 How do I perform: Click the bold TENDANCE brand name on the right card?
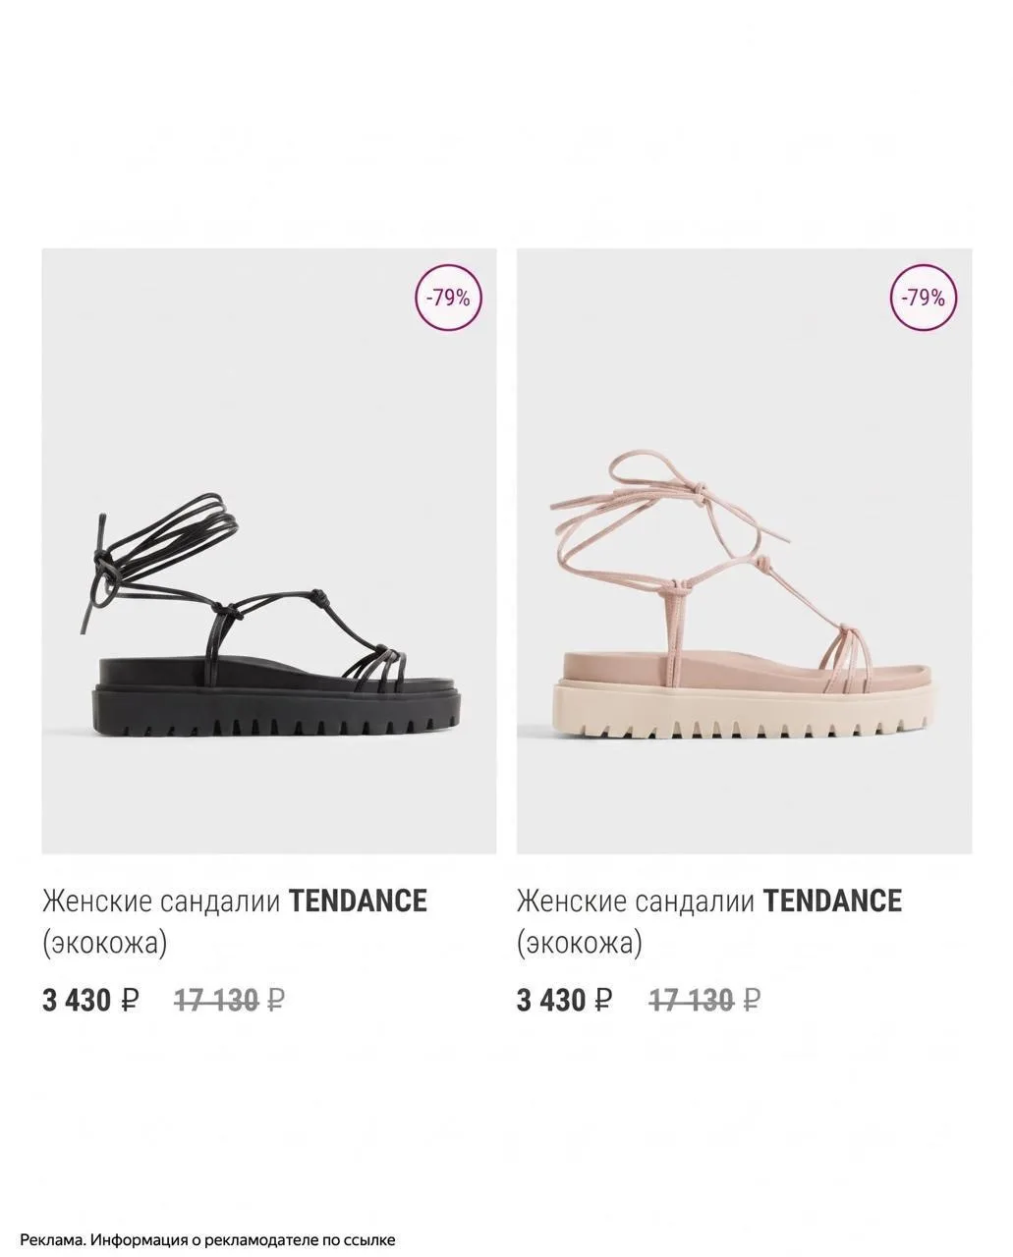(833, 901)
